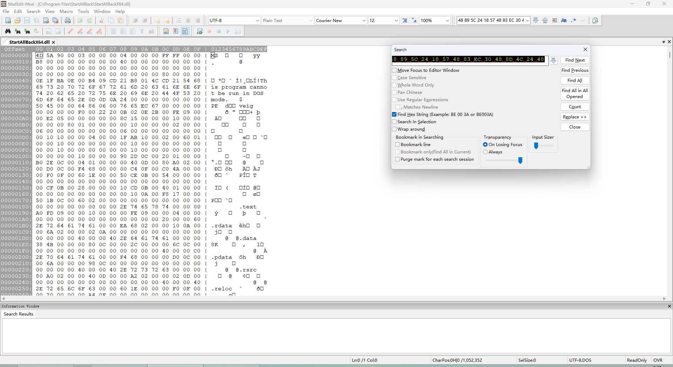Expand the 100% zoom dropdown
The width and height of the screenshot is (673, 367).
[x=447, y=21]
